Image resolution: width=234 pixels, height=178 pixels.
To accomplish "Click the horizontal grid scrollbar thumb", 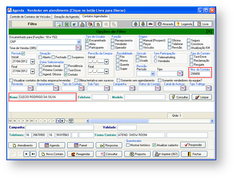I will pyautogui.click(x=119, y=121).
